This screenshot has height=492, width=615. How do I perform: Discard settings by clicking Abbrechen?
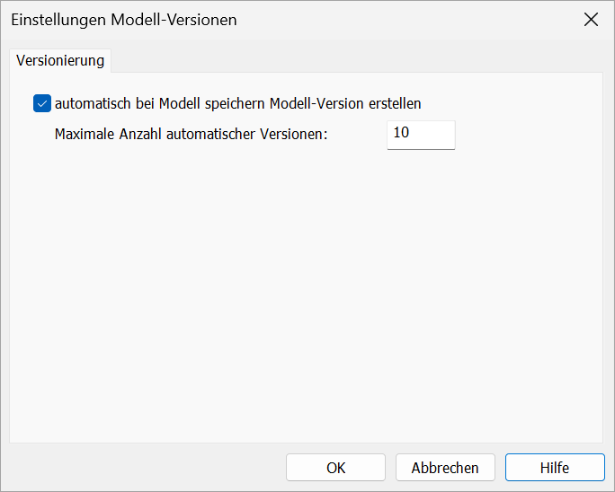445,468
